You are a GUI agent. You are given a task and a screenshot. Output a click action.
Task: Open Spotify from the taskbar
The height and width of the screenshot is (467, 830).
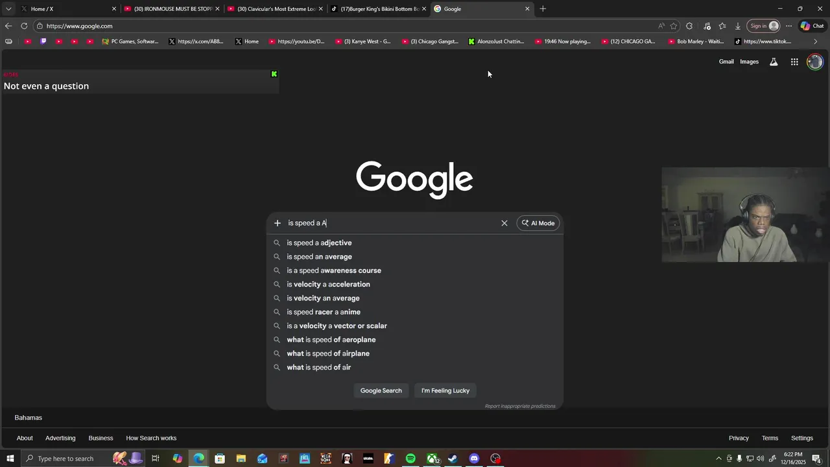[x=410, y=459]
